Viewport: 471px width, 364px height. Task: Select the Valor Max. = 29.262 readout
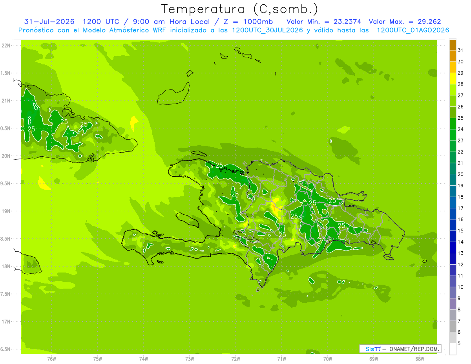405,22
